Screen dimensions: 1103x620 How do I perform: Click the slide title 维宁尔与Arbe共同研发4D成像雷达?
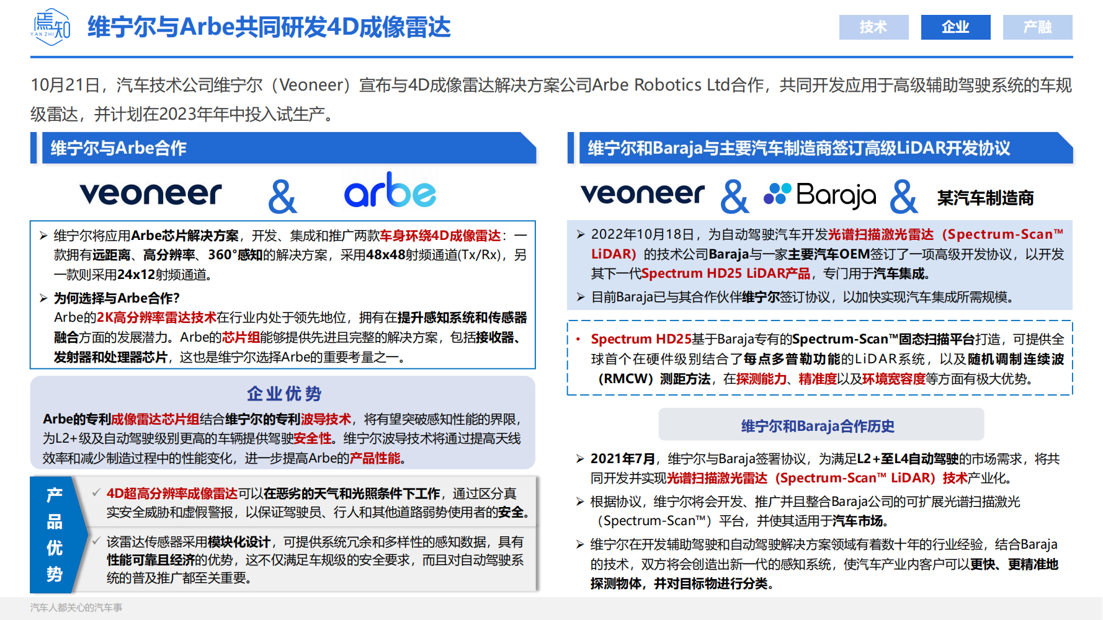(x=269, y=27)
